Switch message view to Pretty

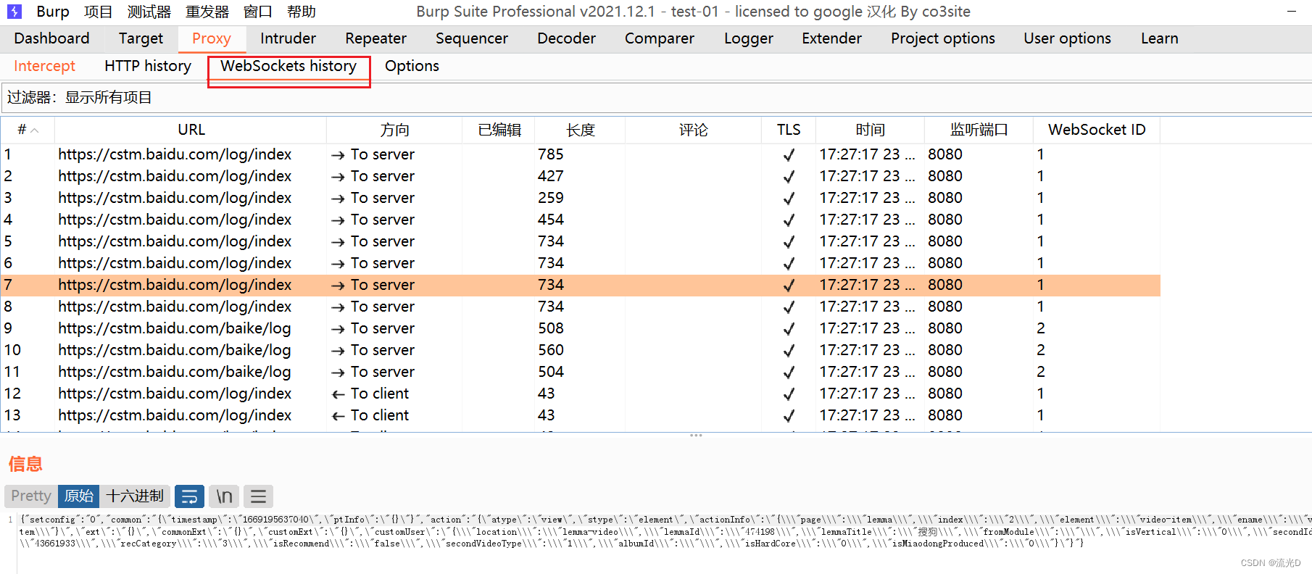tap(31, 496)
